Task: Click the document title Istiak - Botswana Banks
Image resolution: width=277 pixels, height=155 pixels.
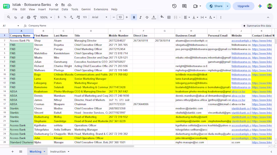Action: (32, 5)
